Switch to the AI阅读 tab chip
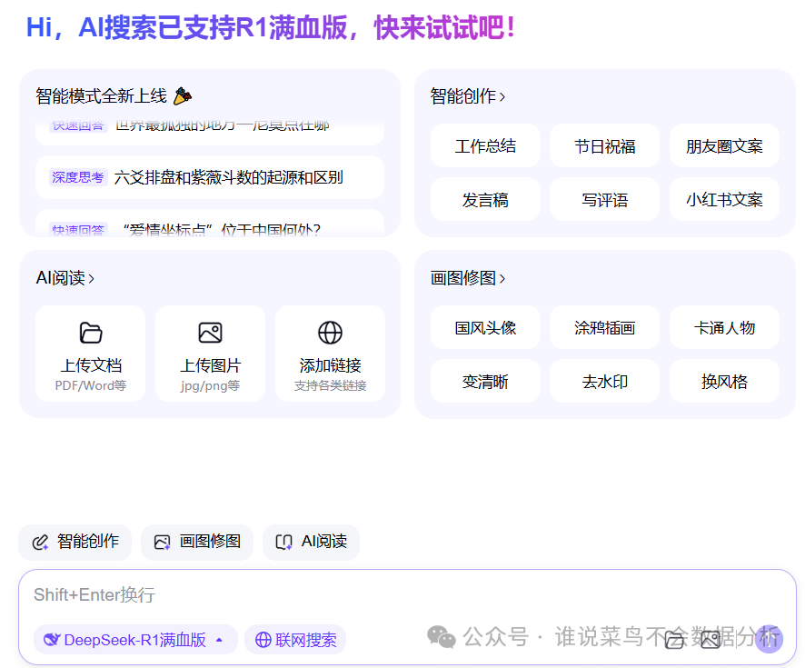Screen dimensions: 805x668 tap(311, 542)
